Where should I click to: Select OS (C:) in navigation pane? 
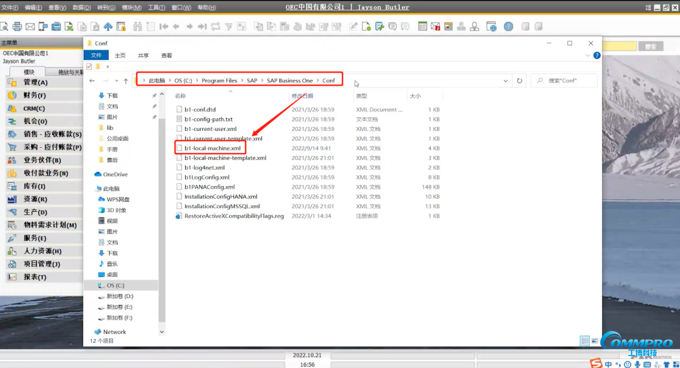(x=115, y=286)
